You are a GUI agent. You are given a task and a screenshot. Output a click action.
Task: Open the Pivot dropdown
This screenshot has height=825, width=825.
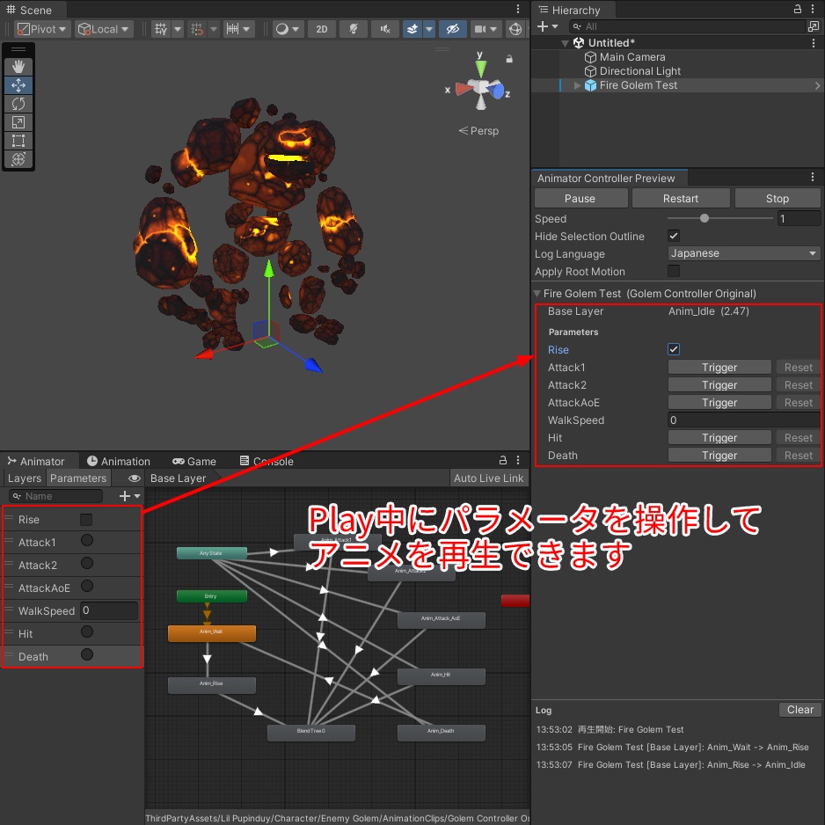pyautogui.click(x=41, y=29)
